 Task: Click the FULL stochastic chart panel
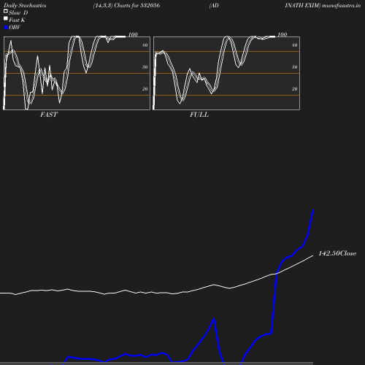coord(226,73)
